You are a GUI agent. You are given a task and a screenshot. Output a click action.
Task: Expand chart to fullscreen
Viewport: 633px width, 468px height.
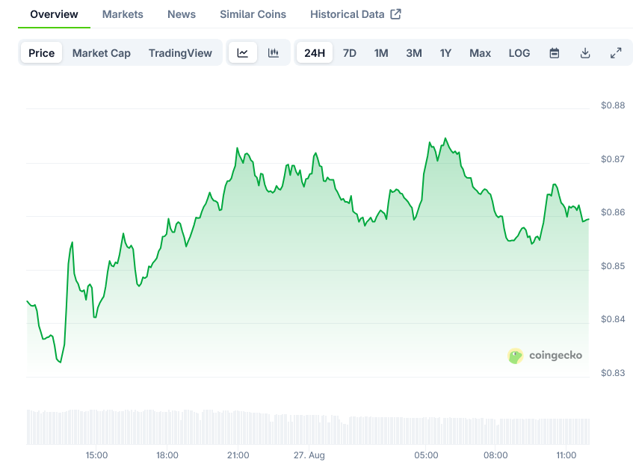tap(616, 53)
